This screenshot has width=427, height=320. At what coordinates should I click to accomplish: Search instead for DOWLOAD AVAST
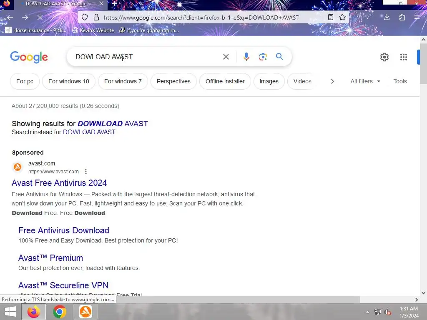pos(89,132)
